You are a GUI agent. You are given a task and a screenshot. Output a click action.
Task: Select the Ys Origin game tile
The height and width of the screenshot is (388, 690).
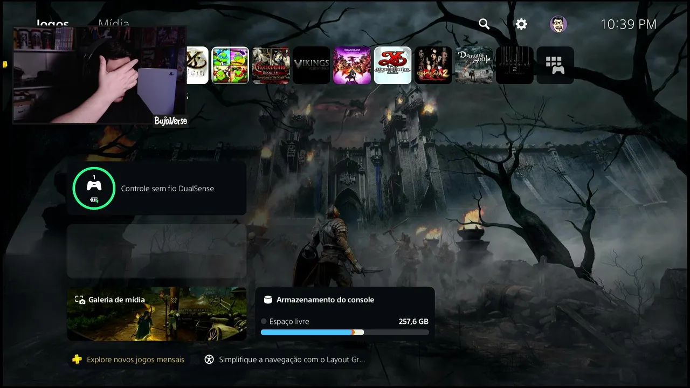tap(197, 65)
